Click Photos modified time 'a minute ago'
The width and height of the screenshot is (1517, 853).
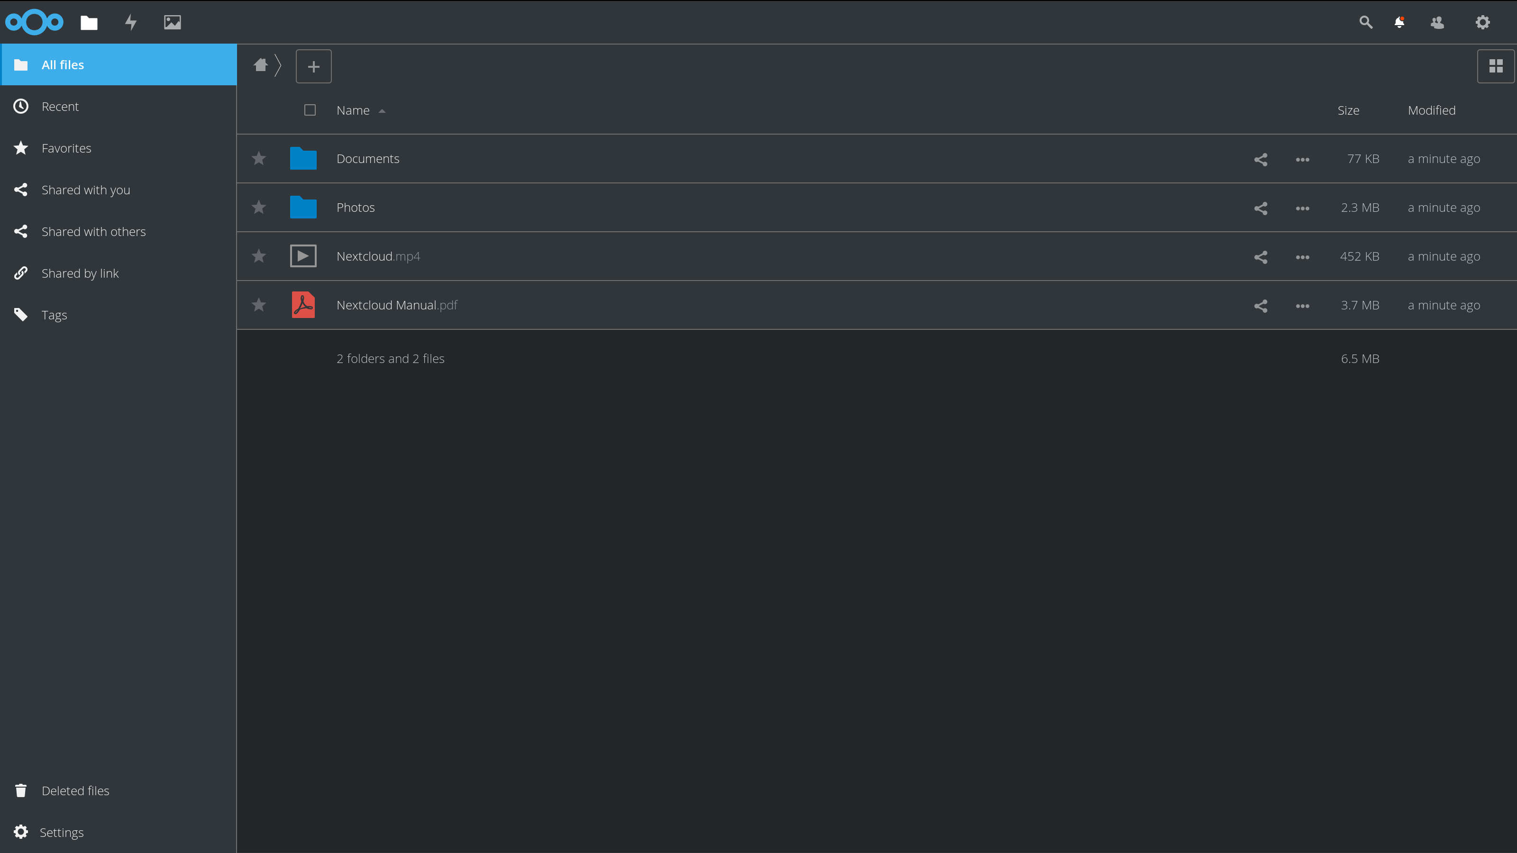click(x=1444, y=207)
